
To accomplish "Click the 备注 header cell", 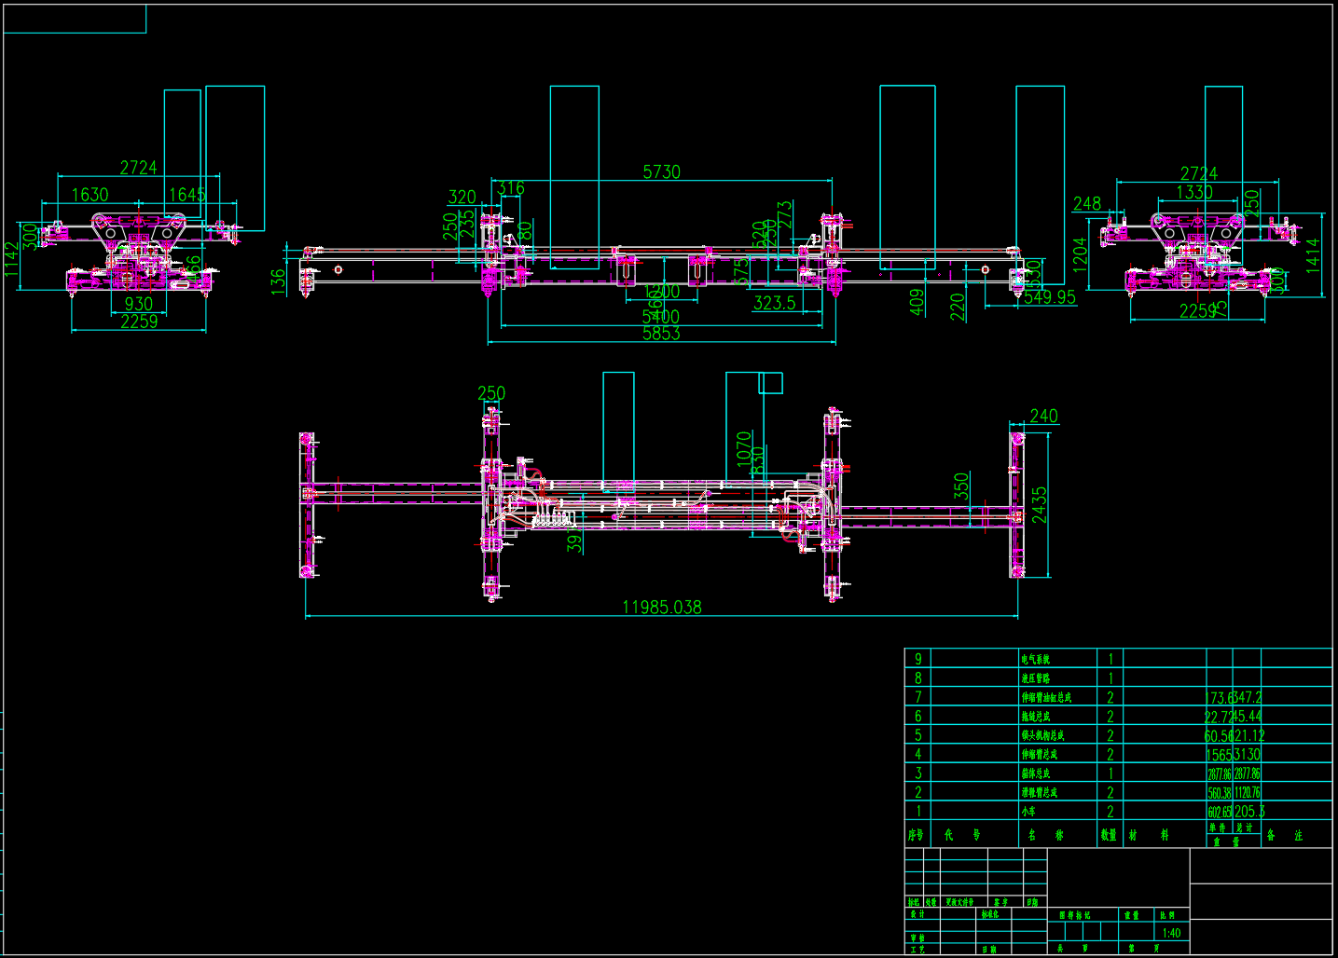I will pyautogui.click(x=1285, y=834).
